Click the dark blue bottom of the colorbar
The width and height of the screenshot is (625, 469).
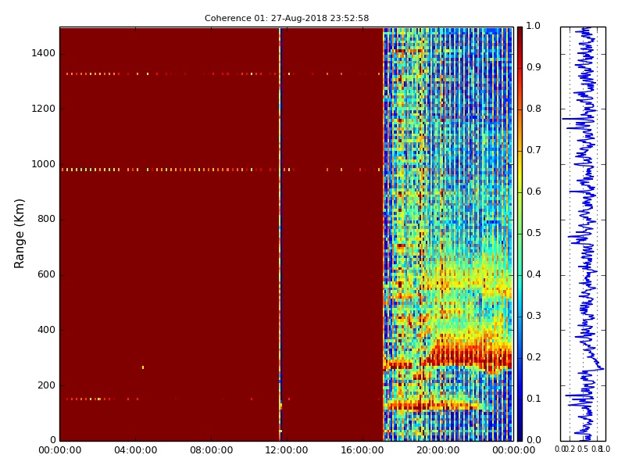tap(520, 433)
